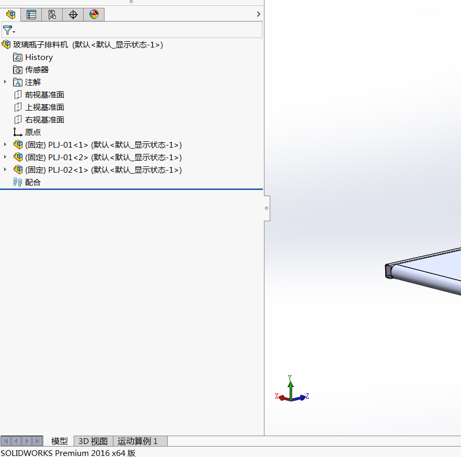Select the 原点 origin item
461x457 pixels.
32,133
